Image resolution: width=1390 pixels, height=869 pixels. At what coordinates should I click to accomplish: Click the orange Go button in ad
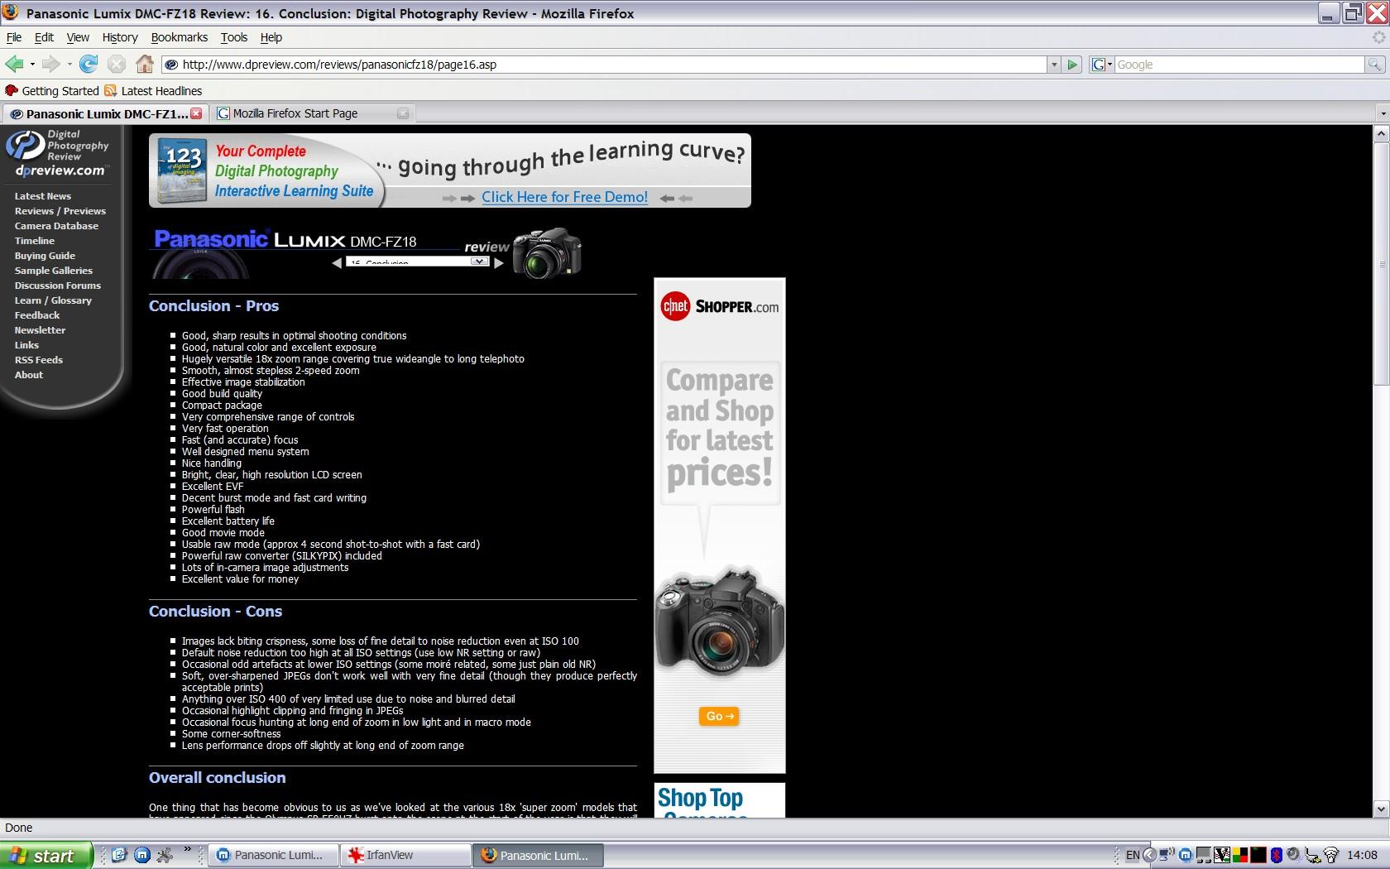click(x=719, y=716)
